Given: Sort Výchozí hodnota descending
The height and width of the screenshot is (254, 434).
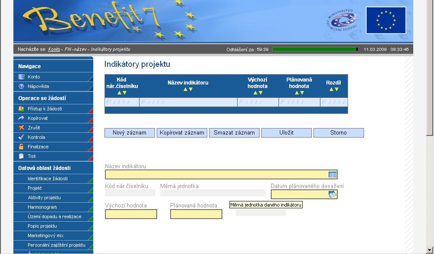Looking at the screenshot, I should pos(260,93).
